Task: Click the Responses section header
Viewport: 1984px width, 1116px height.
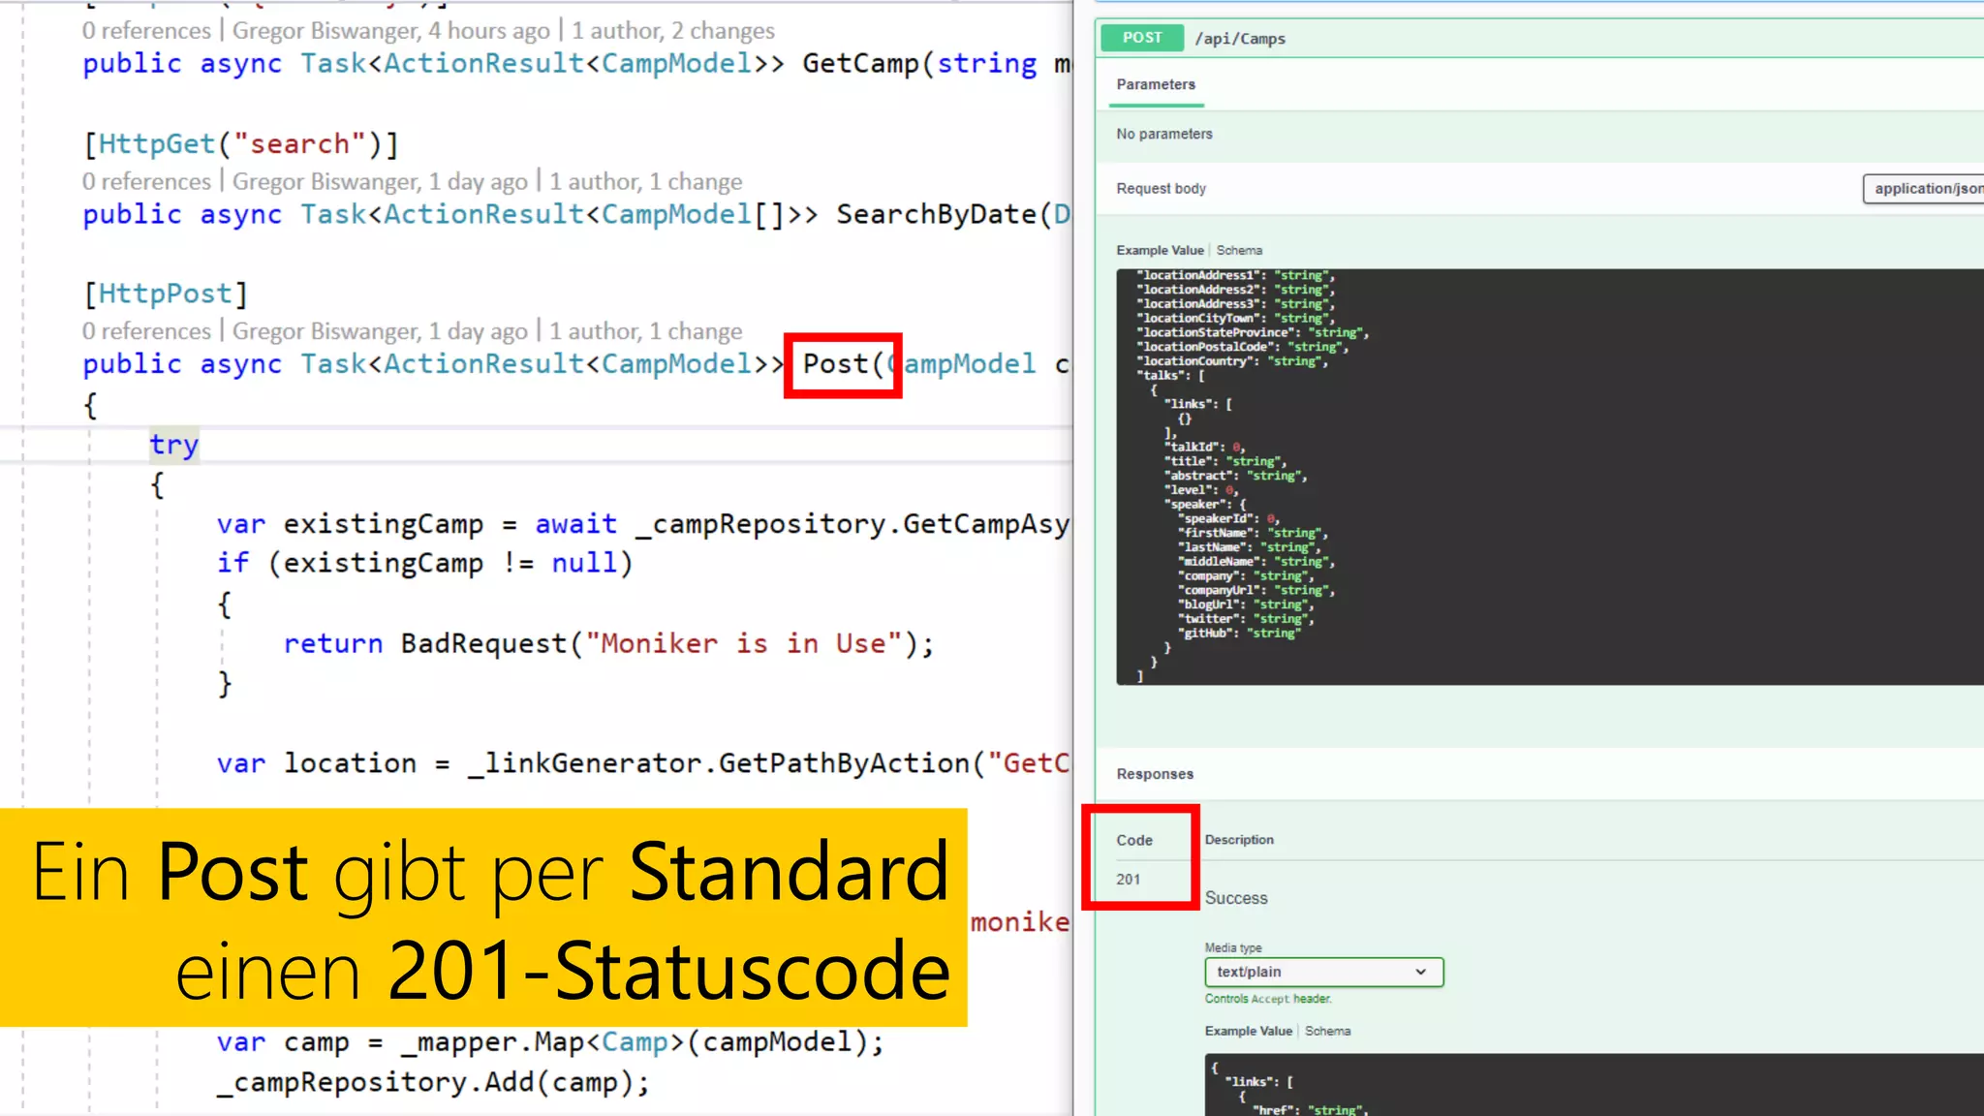Action: click(1155, 774)
